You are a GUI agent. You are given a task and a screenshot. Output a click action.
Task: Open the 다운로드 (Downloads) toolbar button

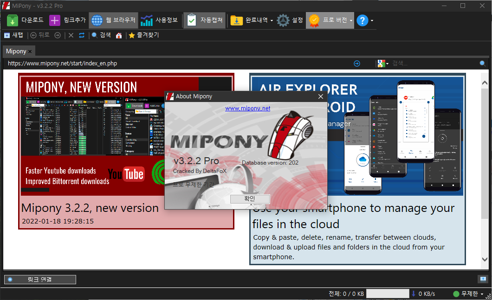(x=25, y=20)
